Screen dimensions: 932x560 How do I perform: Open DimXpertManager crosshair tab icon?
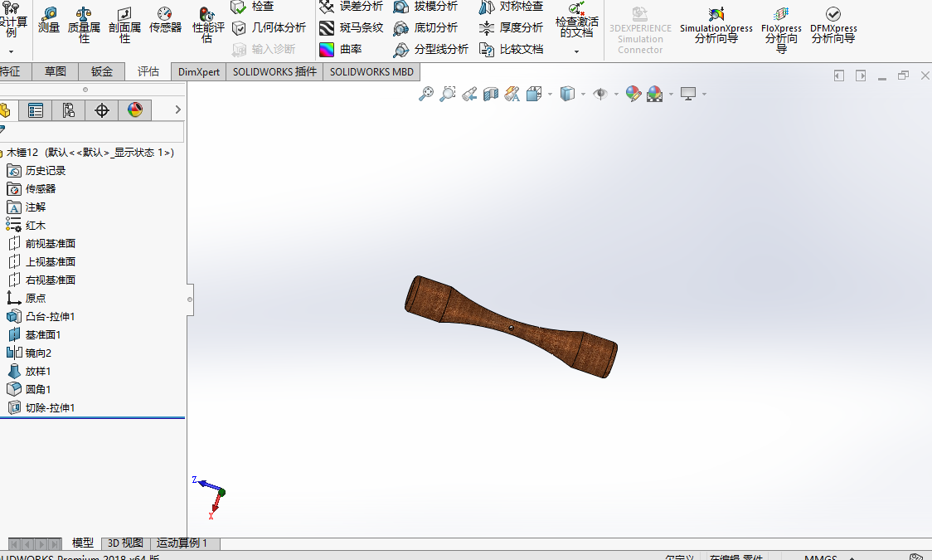click(x=102, y=110)
